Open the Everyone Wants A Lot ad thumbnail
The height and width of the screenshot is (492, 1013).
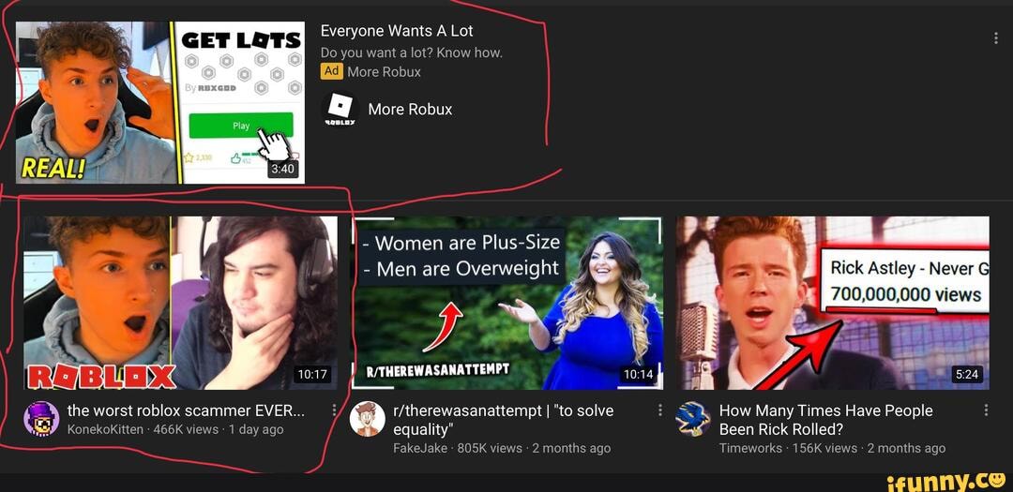[160, 103]
